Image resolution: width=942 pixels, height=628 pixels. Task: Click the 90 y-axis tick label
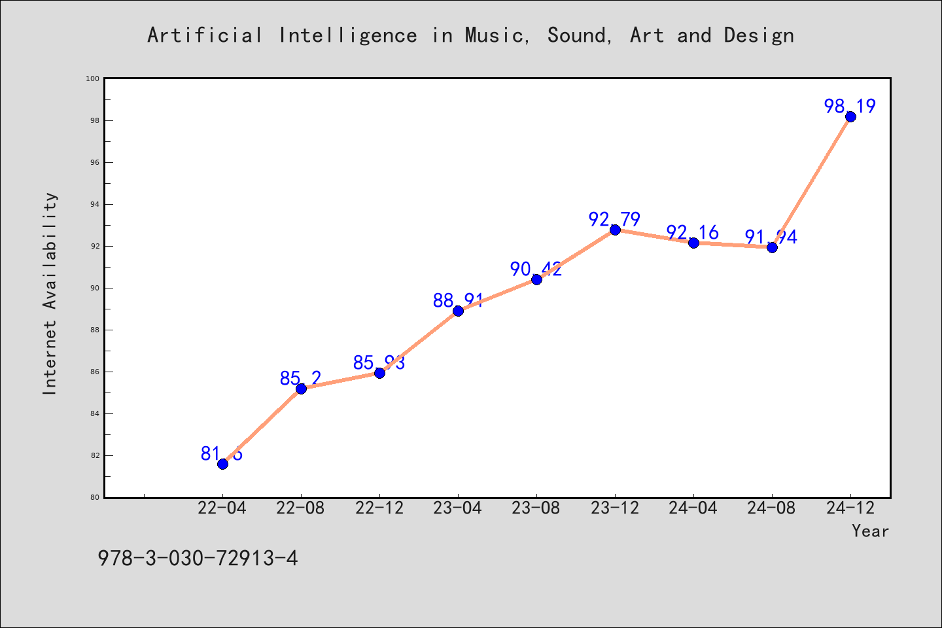[x=96, y=288]
